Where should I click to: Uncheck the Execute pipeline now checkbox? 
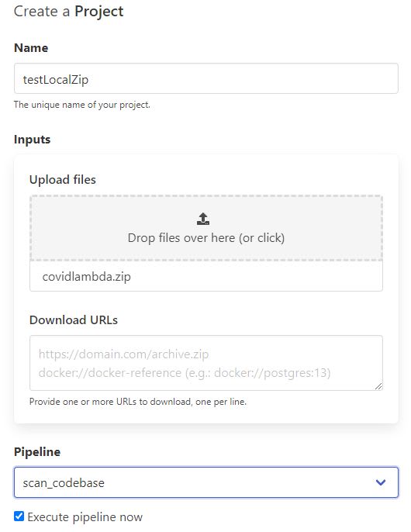(19, 516)
